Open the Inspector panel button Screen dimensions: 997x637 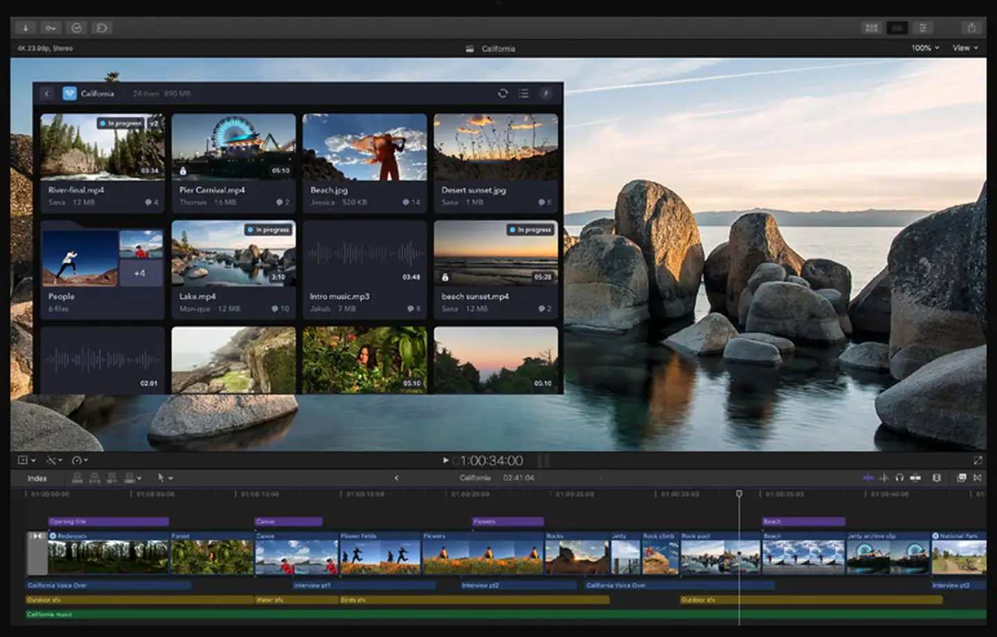(923, 28)
